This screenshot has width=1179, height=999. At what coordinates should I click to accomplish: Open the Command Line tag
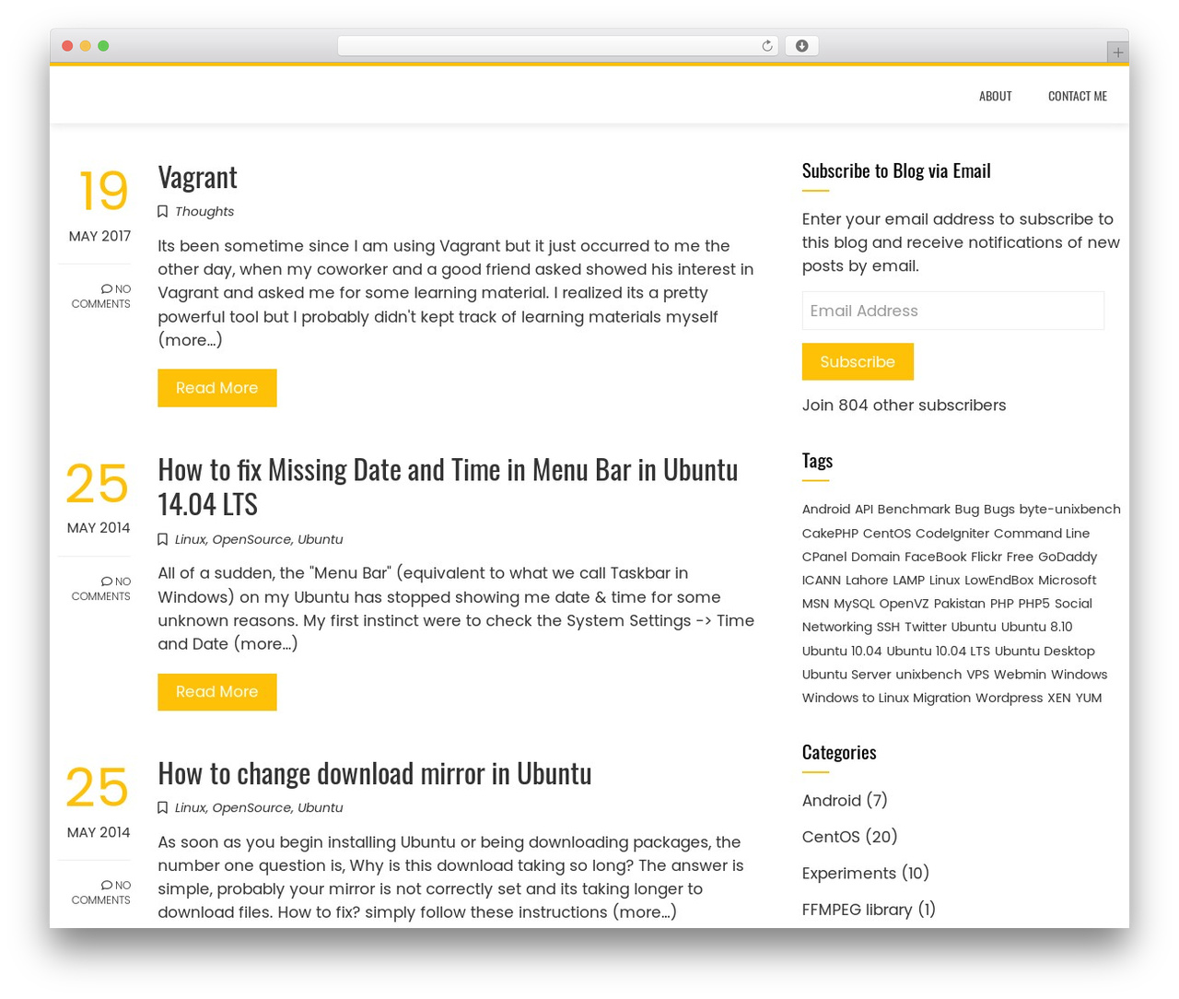click(1042, 534)
